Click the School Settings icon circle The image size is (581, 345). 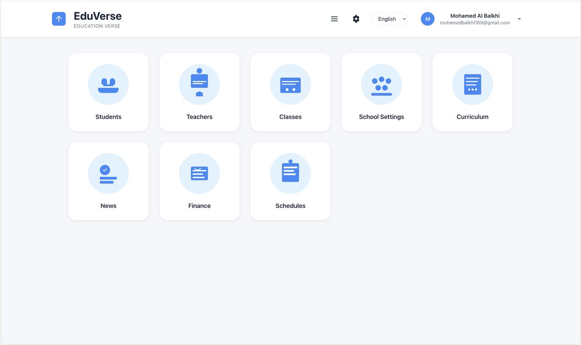(382, 85)
